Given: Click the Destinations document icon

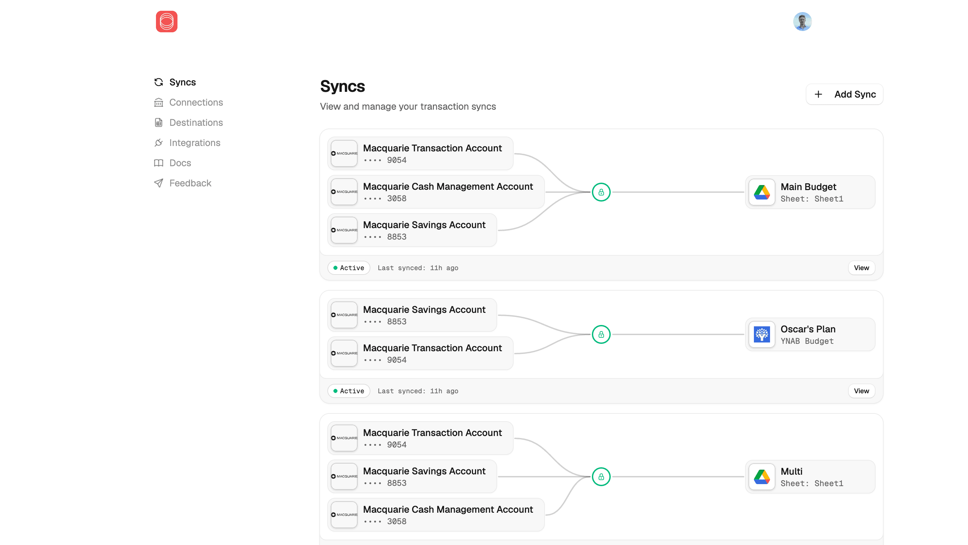Looking at the screenshot, I should click(x=159, y=122).
